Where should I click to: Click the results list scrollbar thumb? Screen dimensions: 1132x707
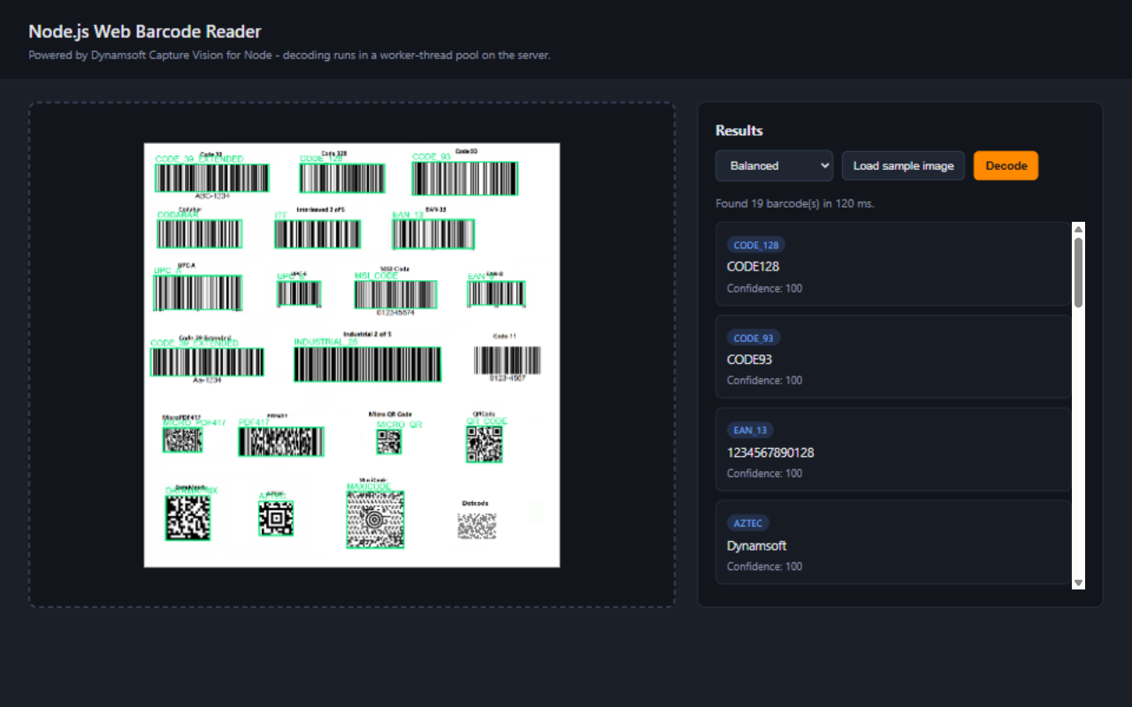pyautogui.click(x=1078, y=272)
